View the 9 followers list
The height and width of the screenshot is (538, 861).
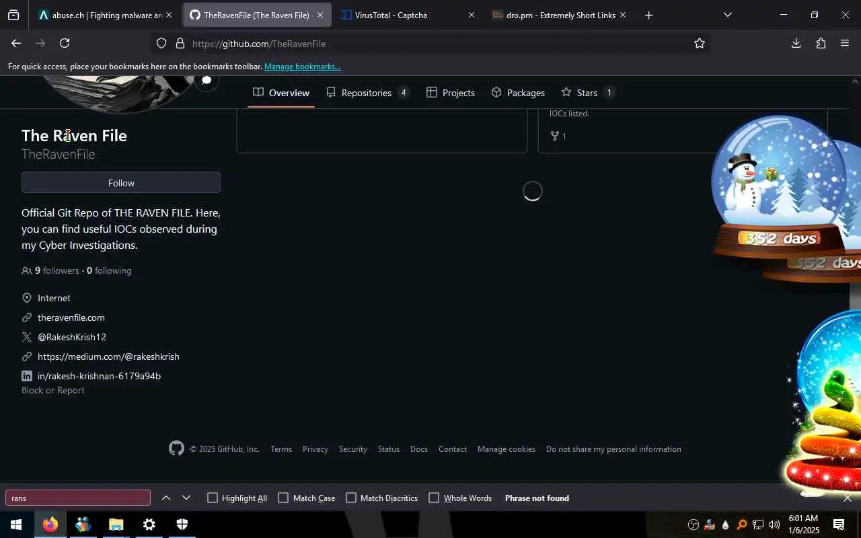tap(57, 270)
